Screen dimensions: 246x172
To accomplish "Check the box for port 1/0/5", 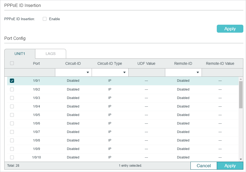I will point(12,115).
